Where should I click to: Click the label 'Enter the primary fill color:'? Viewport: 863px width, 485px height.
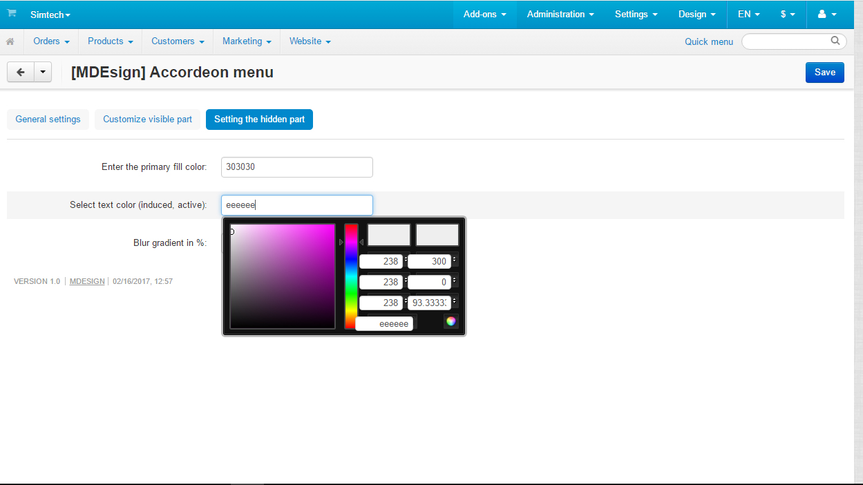[x=154, y=167]
